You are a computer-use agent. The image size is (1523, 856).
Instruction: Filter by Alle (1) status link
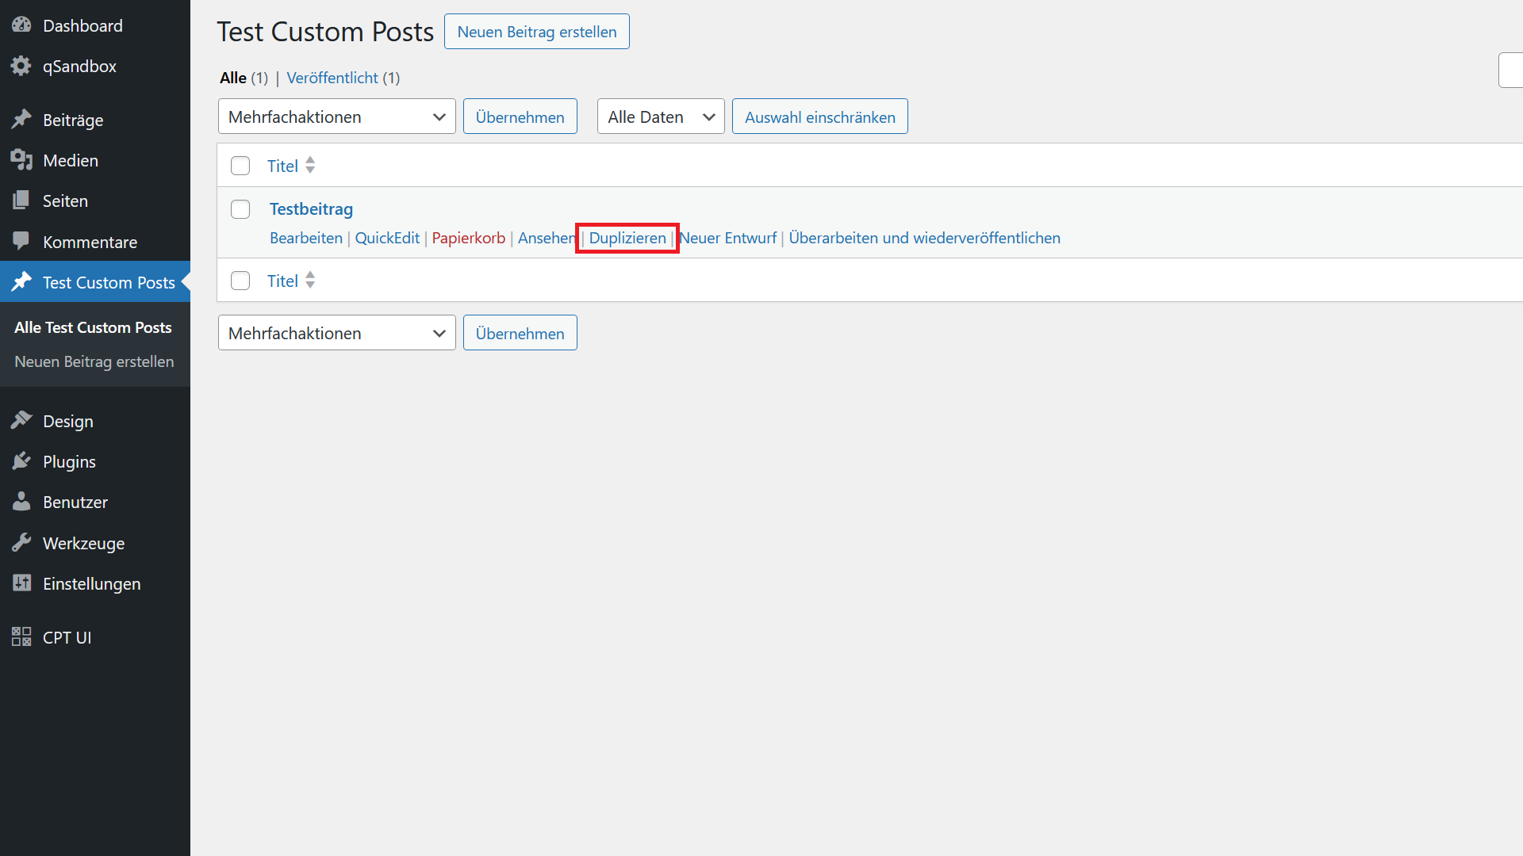tap(244, 78)
